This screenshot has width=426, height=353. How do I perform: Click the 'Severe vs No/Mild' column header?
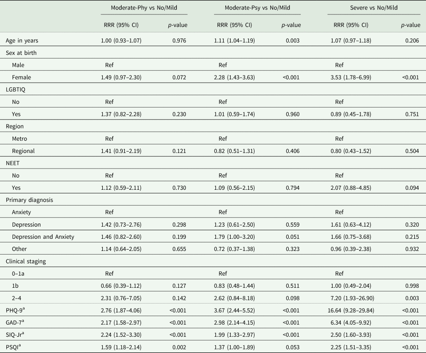coord(373,9)
